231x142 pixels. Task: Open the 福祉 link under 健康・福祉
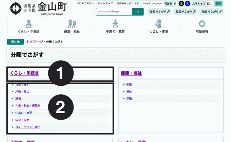point(129,92)
